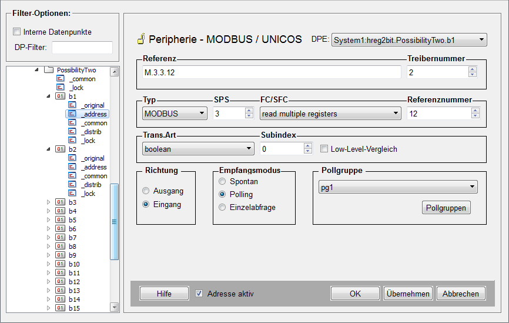509x323 pixels.
Task: Click the Hilfe button
Action: pyautogui.click(x=164, y=294)
